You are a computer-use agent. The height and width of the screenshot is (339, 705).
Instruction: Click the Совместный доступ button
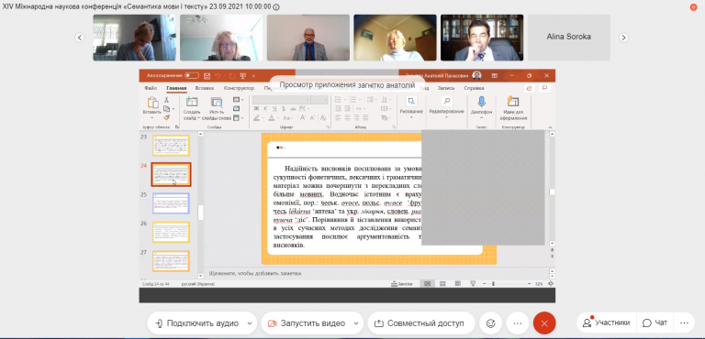point(421,323)
